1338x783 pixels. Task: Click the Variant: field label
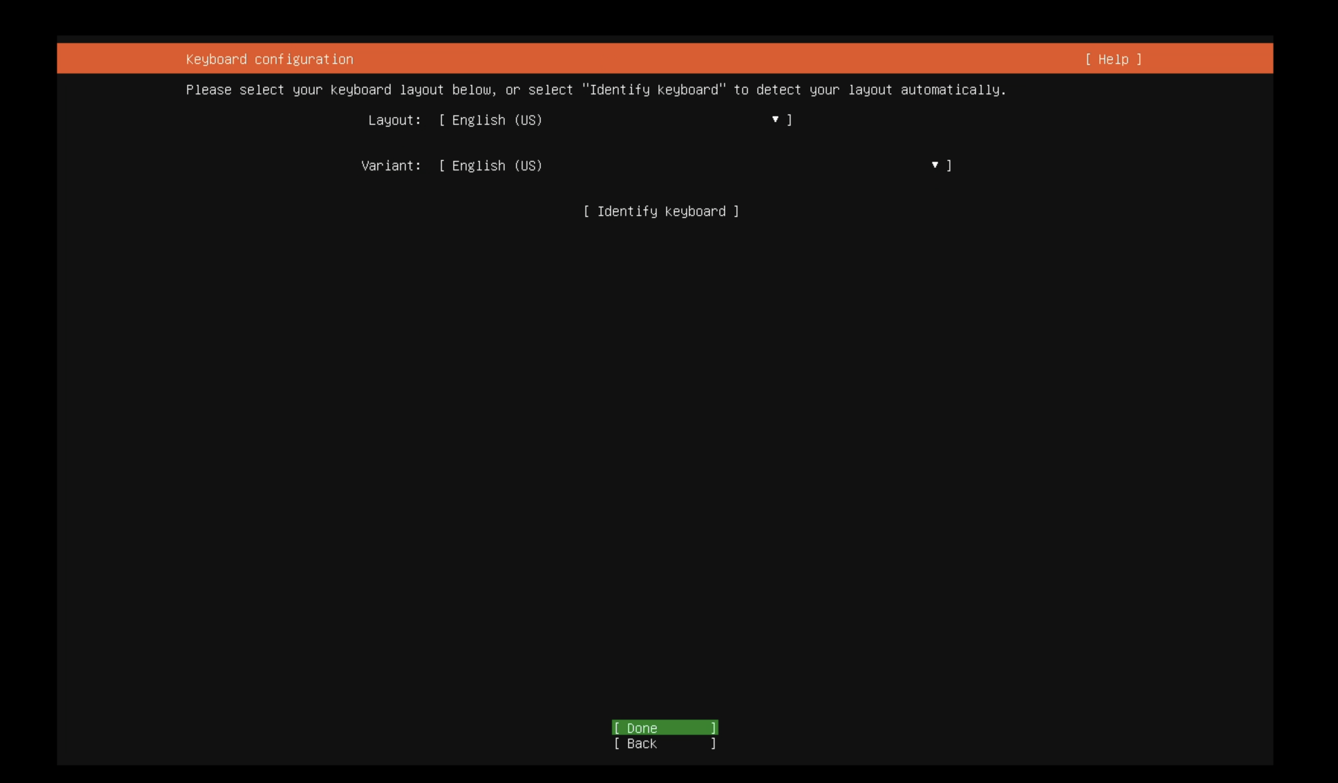[391, 165]
